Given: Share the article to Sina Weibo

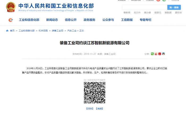Looking at the screenshot, I should point(156,54).
